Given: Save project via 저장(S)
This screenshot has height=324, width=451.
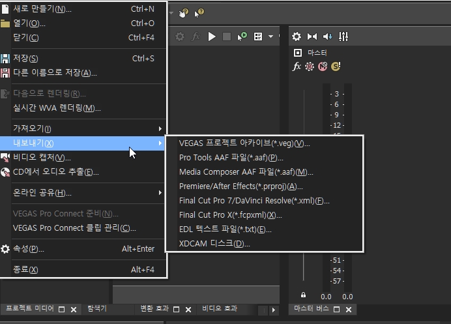Looking at the screenshot, I should tap(83, 59).
